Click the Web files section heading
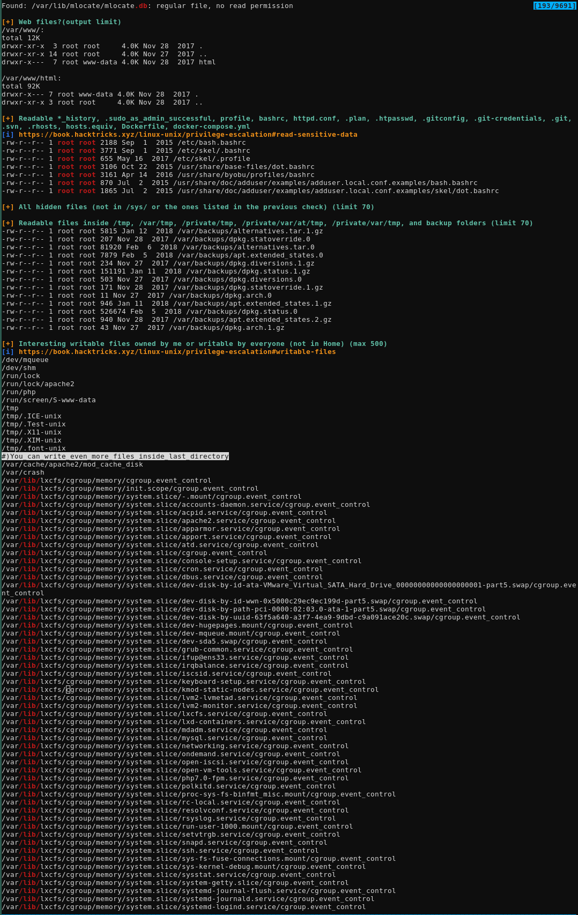 70,22
